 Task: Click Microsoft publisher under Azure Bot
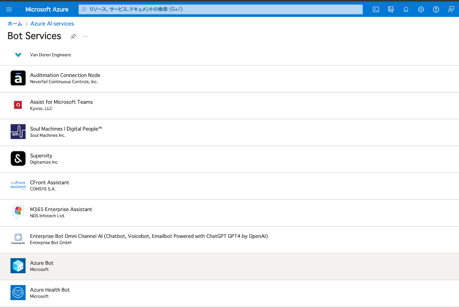click(x=39, y=270)
